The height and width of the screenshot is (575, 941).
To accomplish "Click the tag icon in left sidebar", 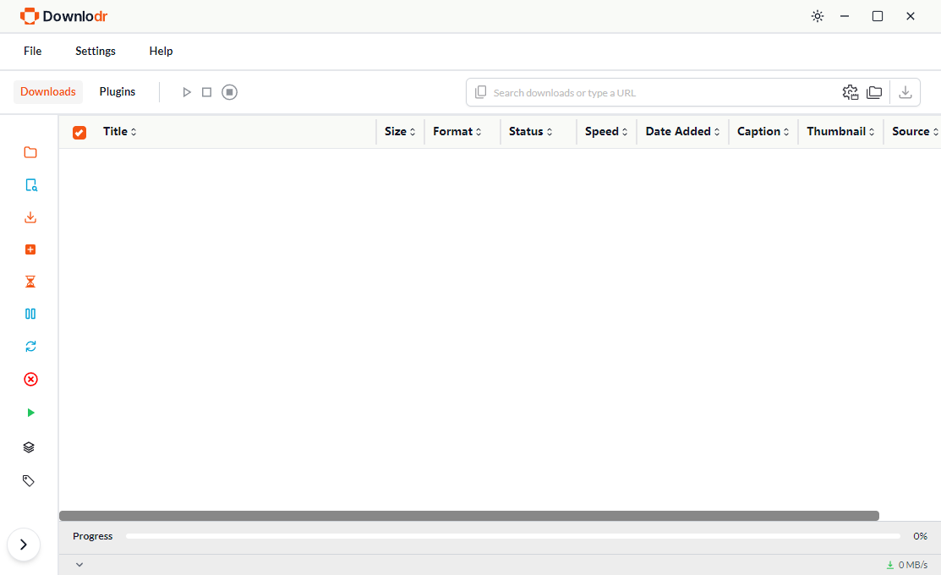I will 29,480.
